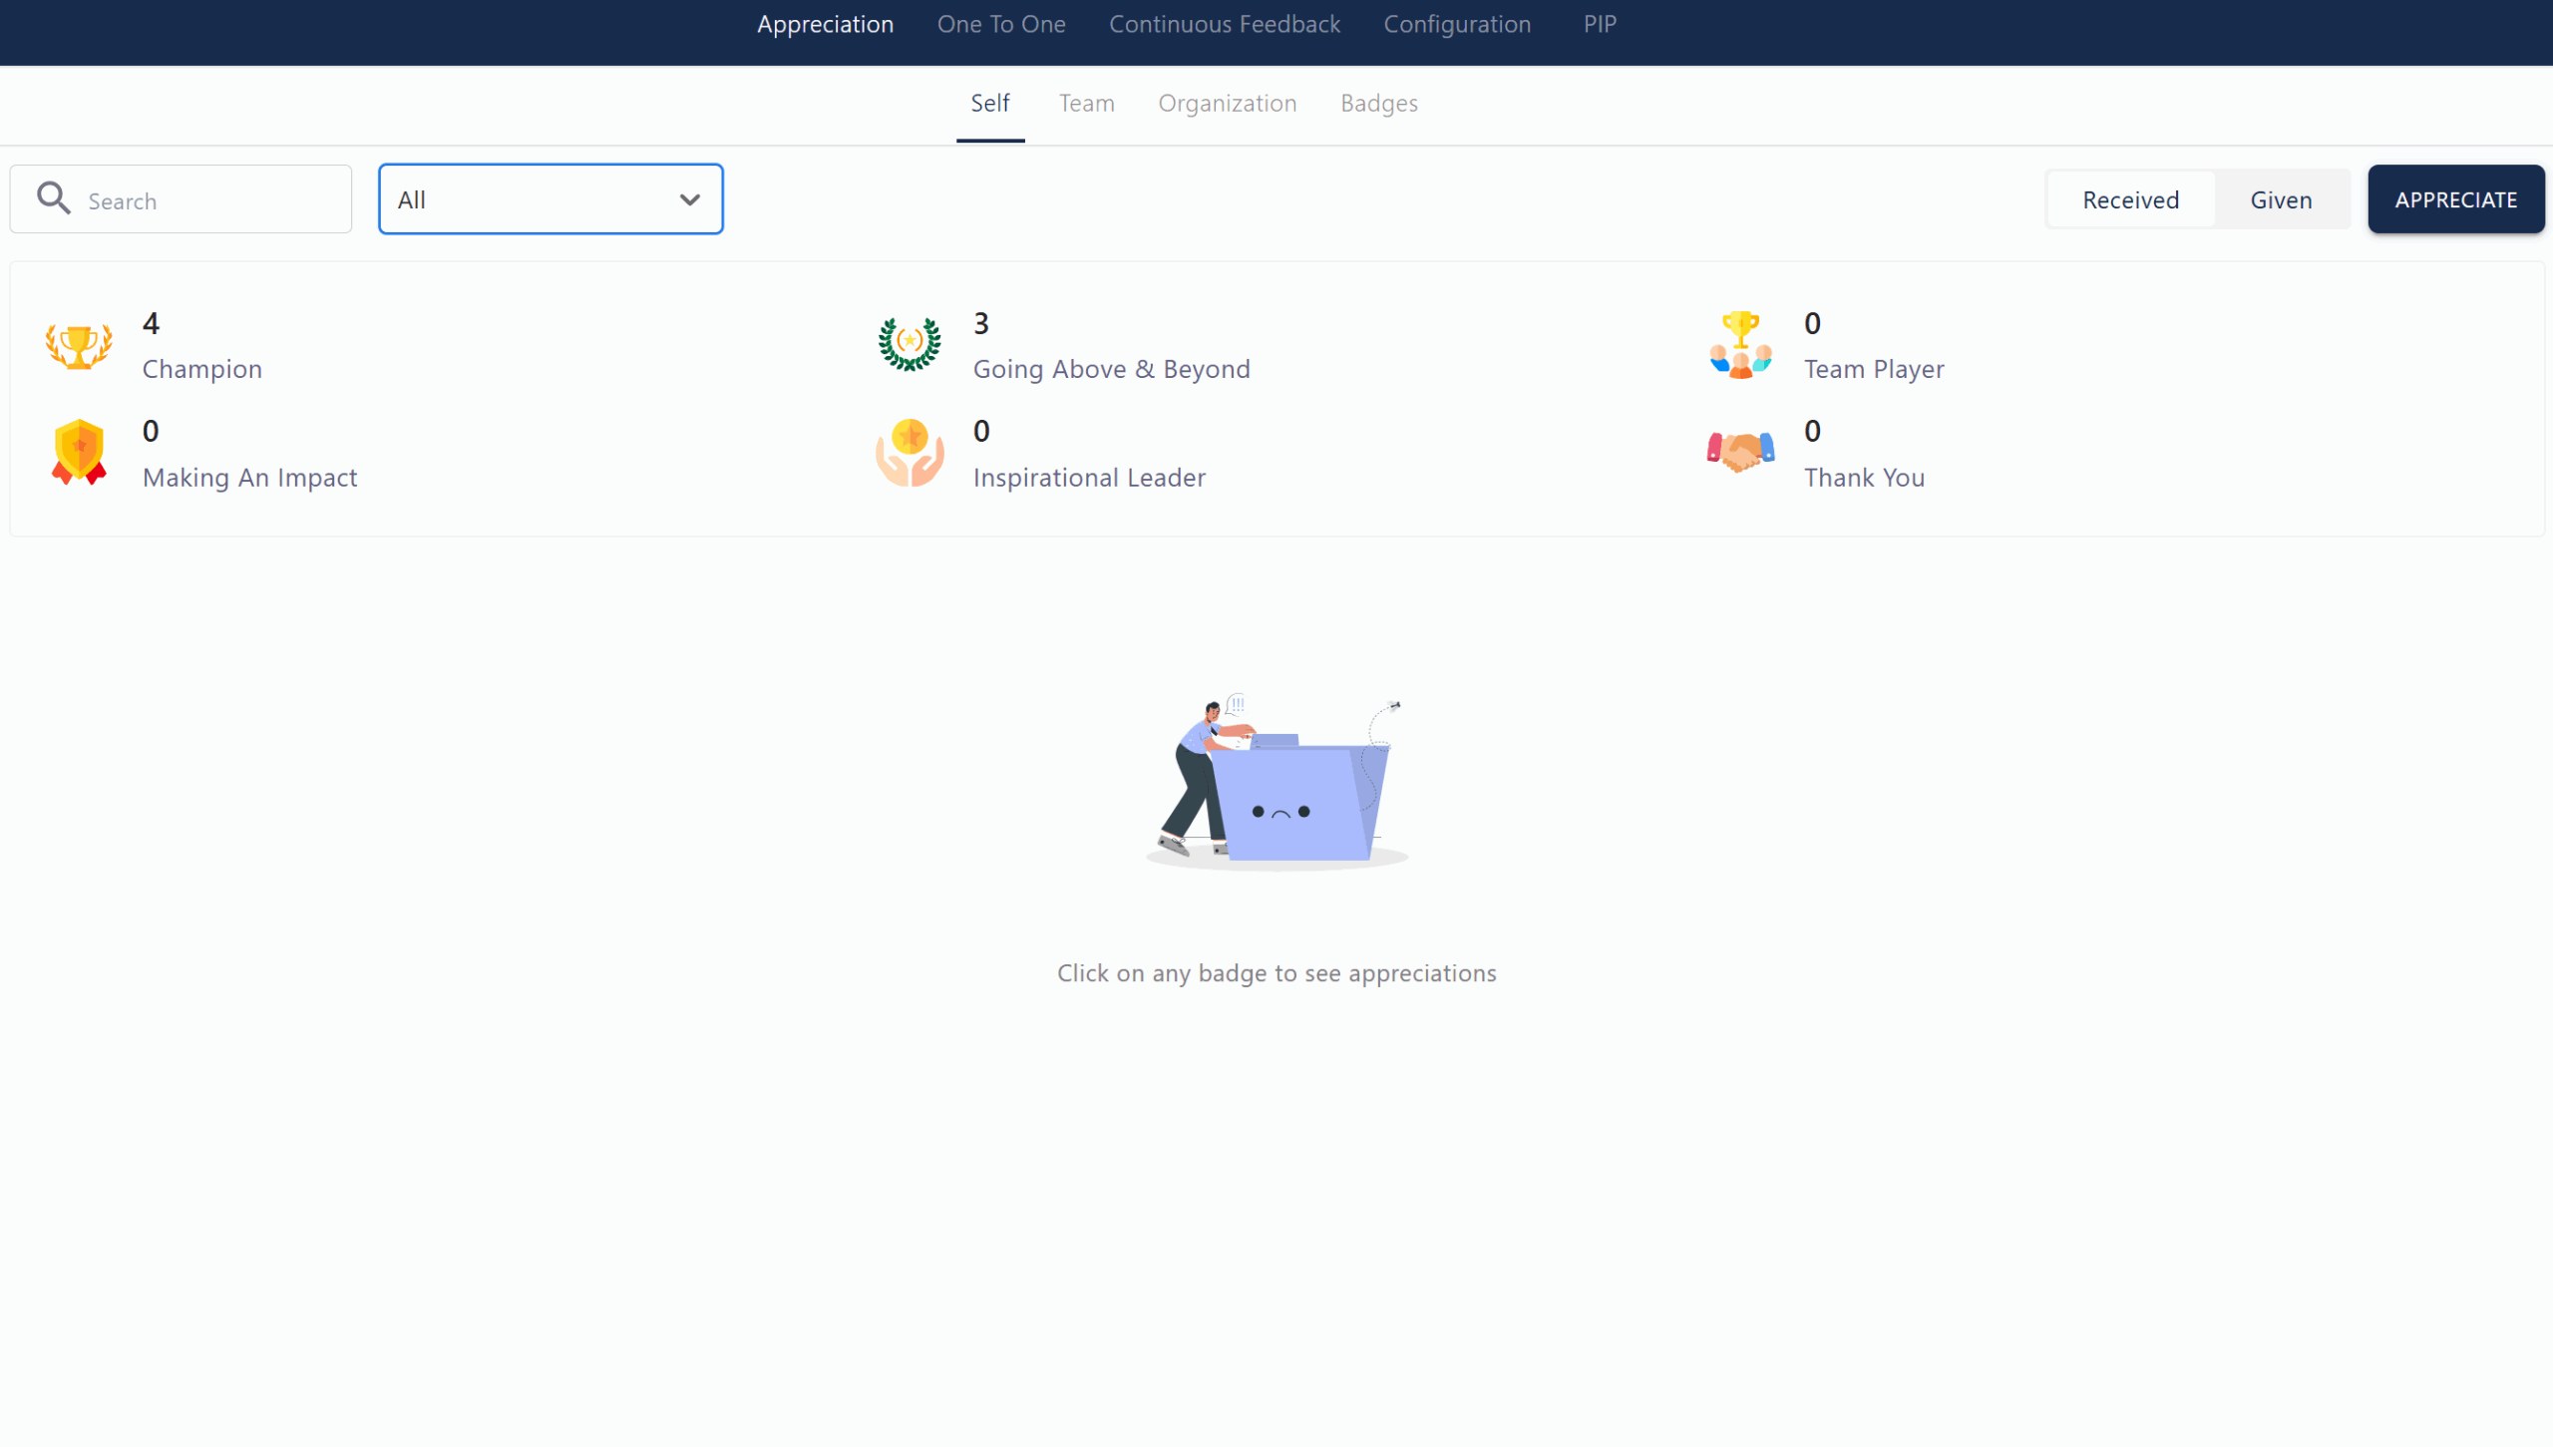The width and height of the screenshot is (2553, 1447).
Task: Click the Champion label text
Action: click(x=202, y=369)
